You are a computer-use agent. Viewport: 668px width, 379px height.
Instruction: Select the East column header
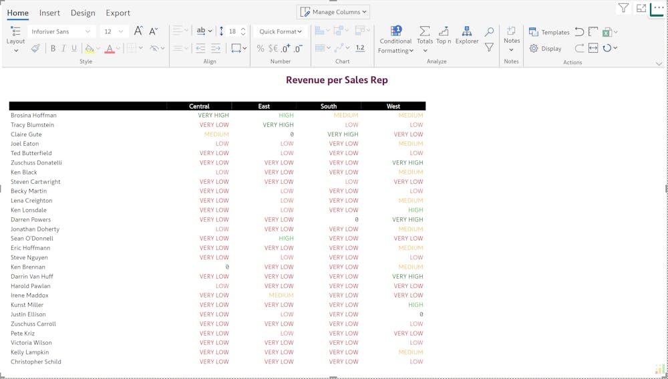click(x=264, y=106)
